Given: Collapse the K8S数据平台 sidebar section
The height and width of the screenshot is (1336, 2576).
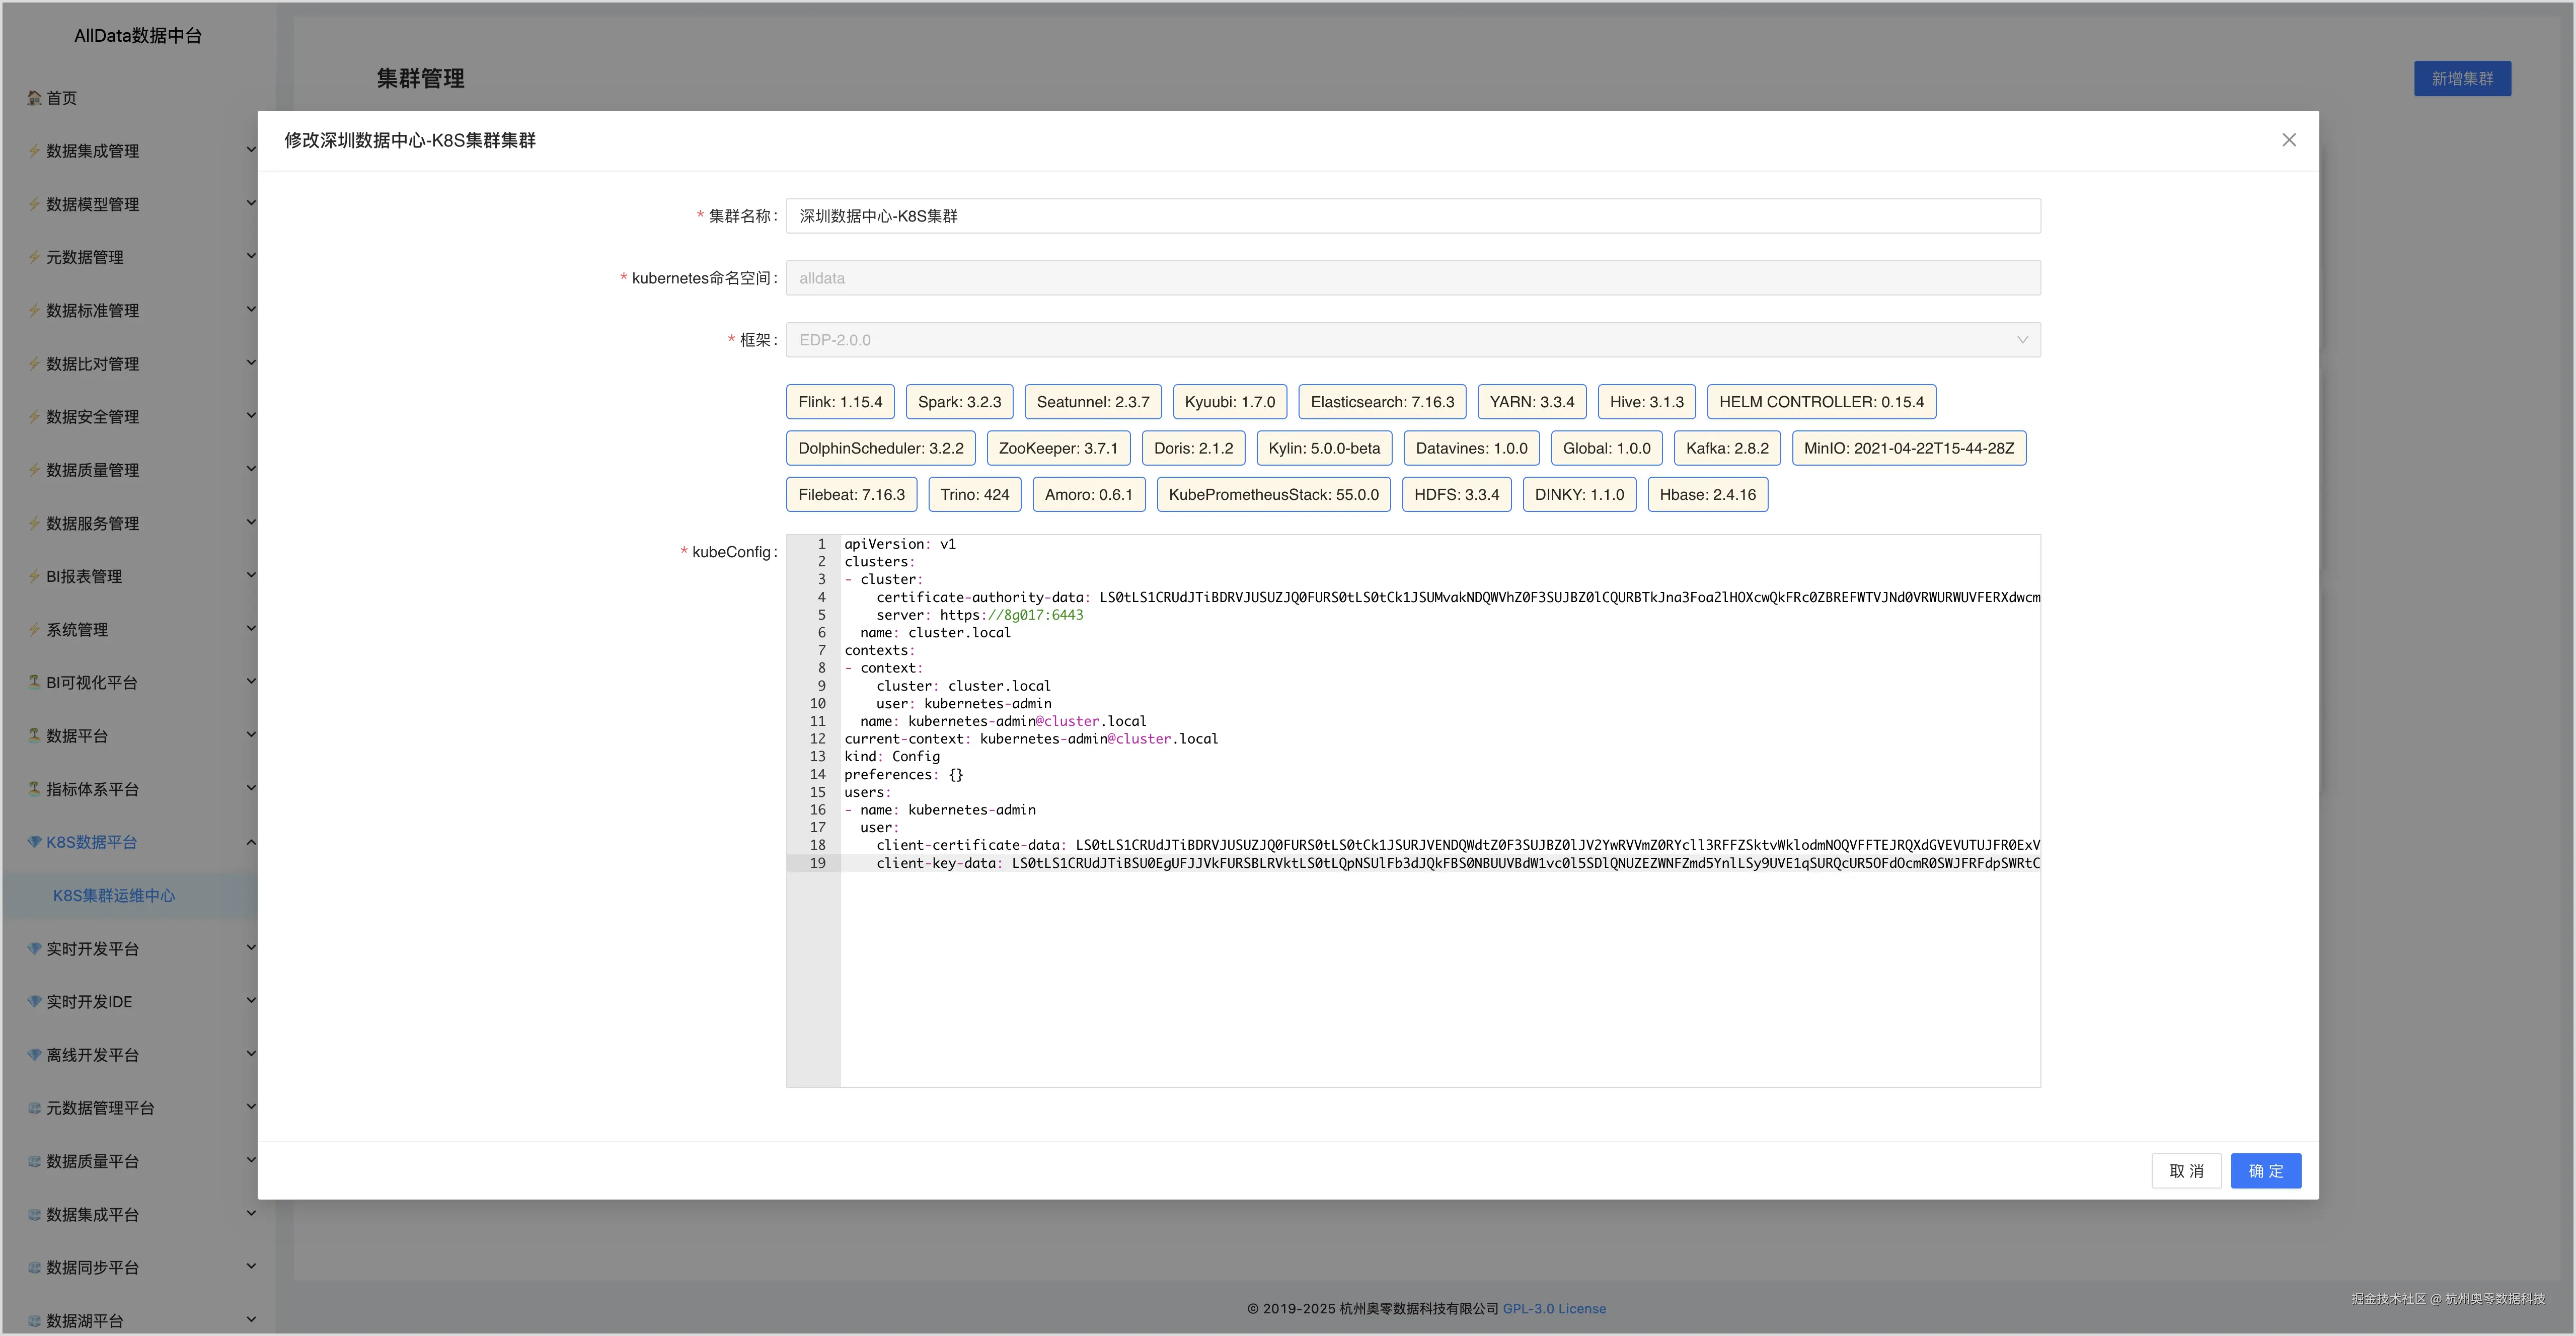Looking at the screenshot, I should pos(251,842).
